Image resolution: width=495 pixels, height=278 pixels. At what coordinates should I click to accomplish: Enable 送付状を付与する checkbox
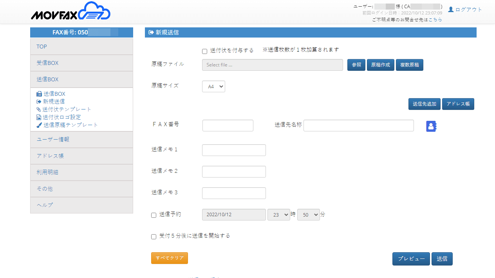click(204, 51)
